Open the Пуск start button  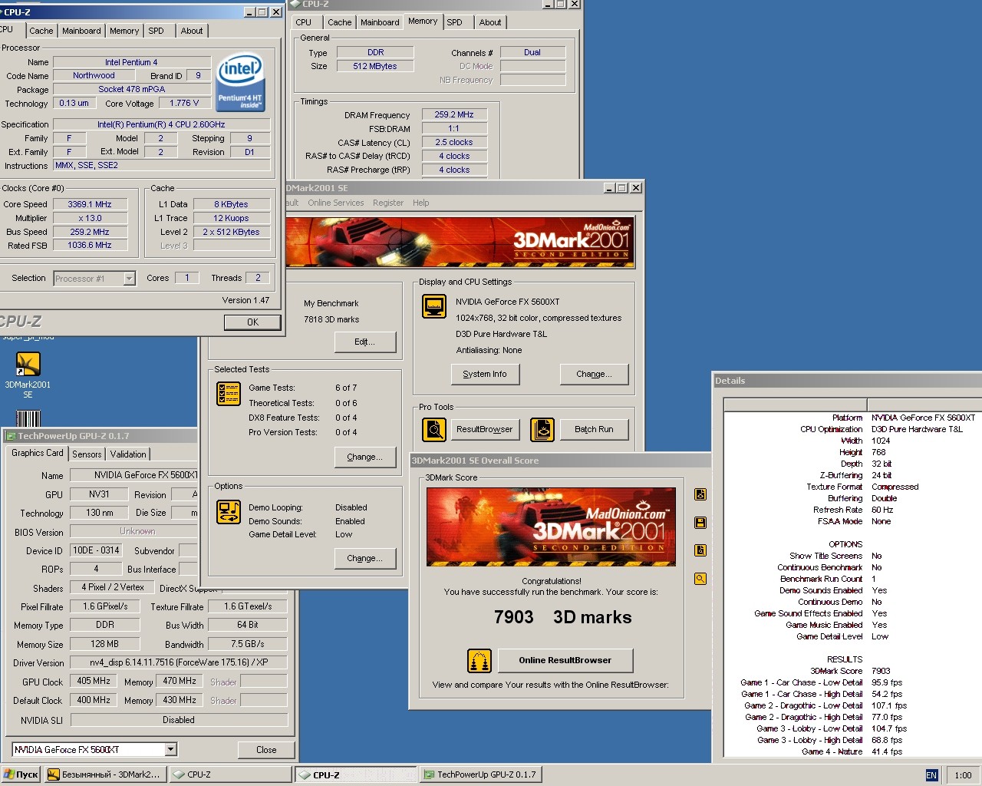[21, 774]
